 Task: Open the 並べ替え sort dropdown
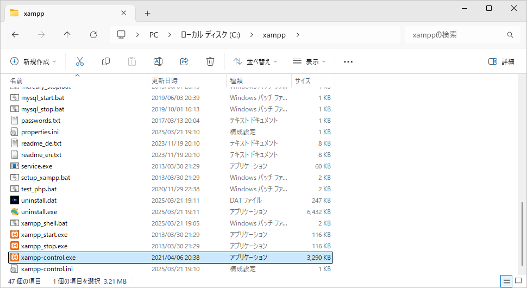coord(255,61)
